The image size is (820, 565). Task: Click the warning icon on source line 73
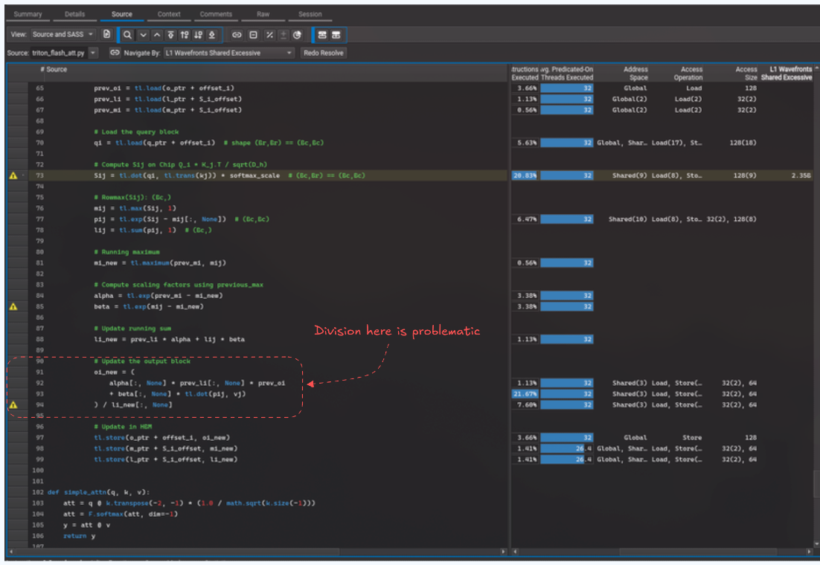point(13,175)
